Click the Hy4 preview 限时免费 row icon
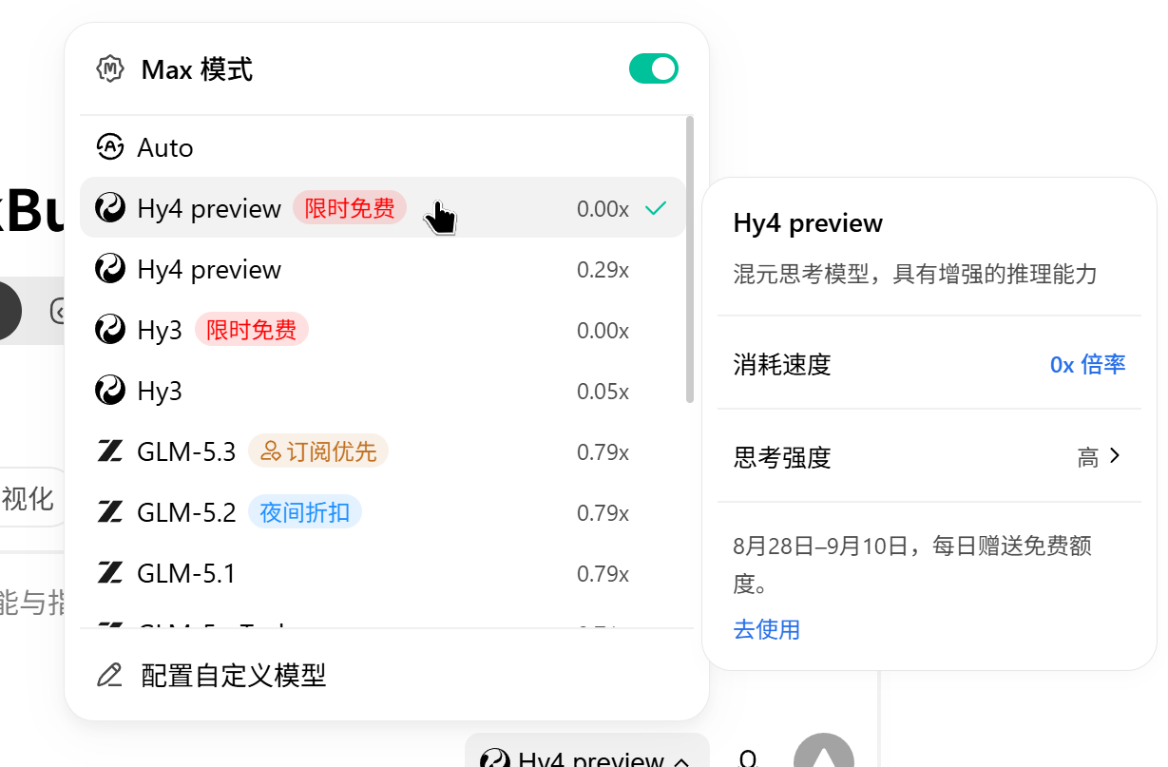Screen dimensions: 1168x767 pos(110,208)
